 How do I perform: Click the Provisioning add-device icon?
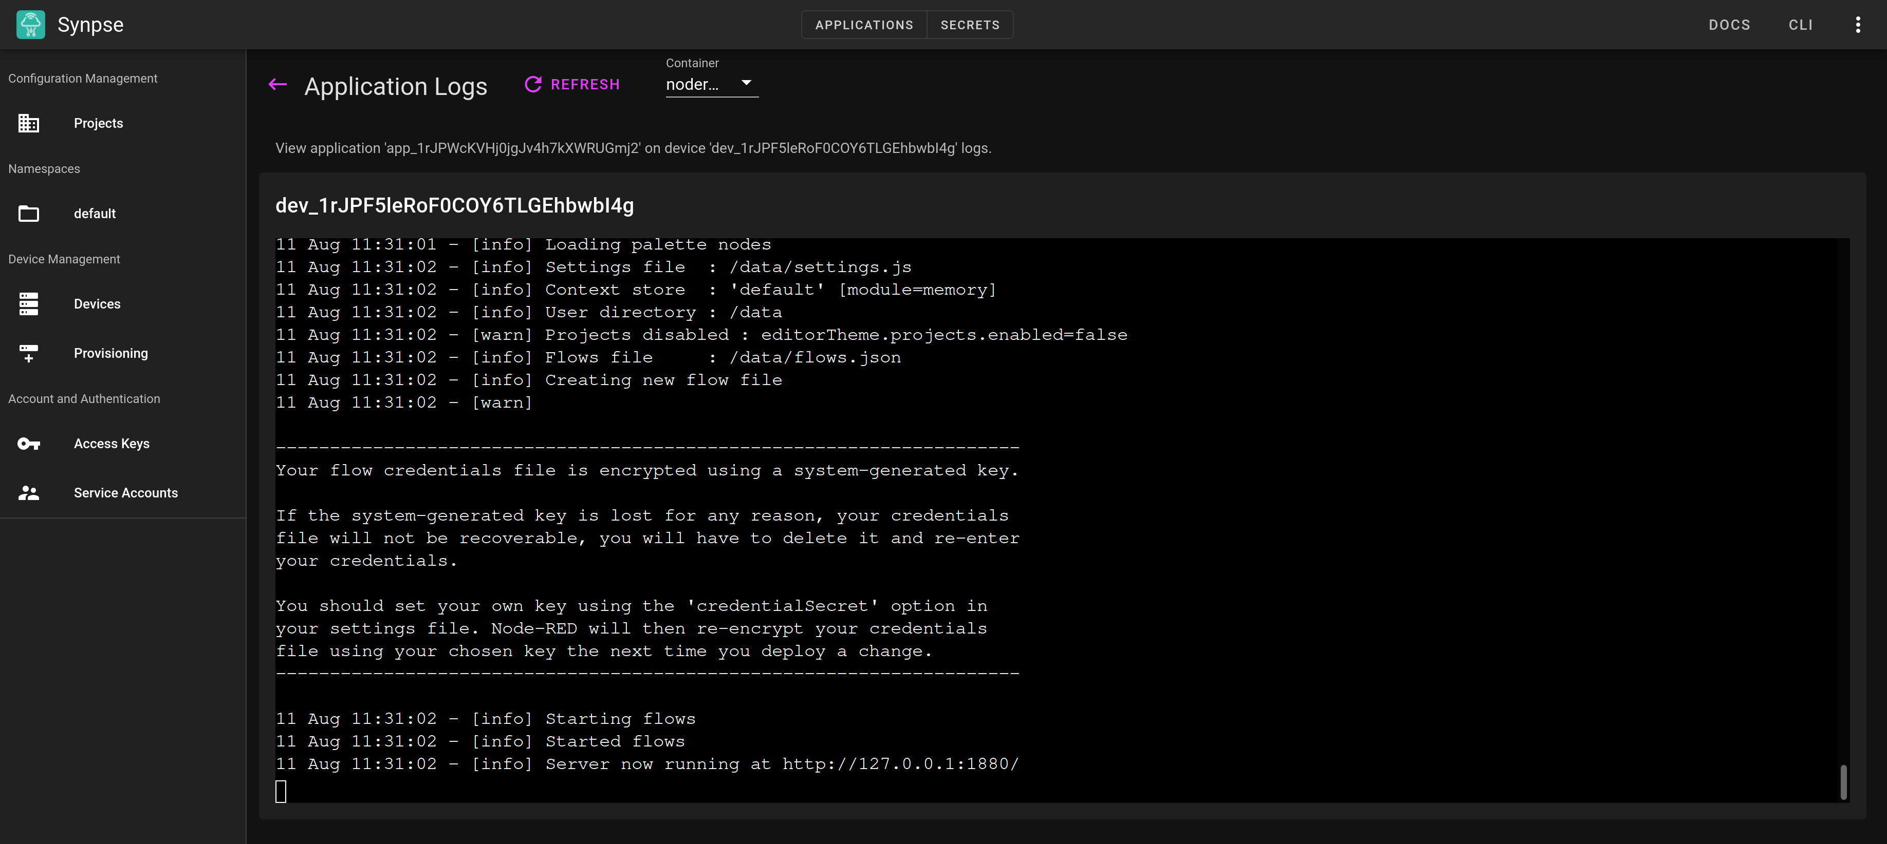[x=29, y=354]
